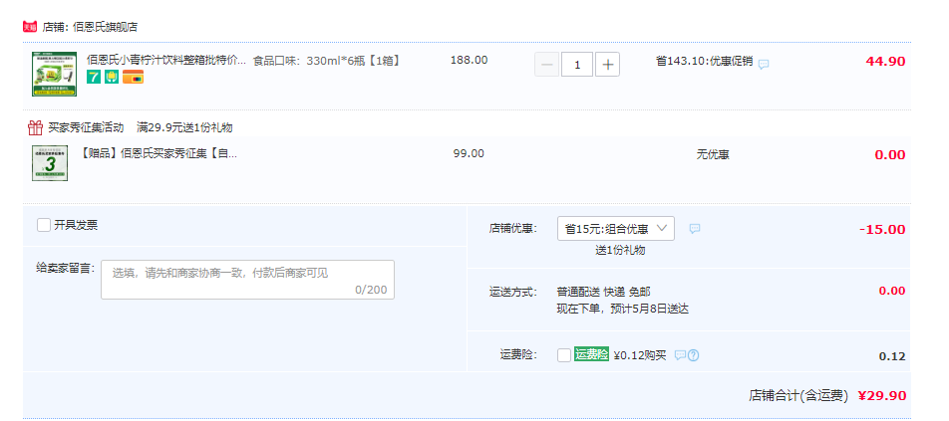
Task: Click the comment icon after ¥0.12购买
Action: pyautogui.click(x=680, y=355)
